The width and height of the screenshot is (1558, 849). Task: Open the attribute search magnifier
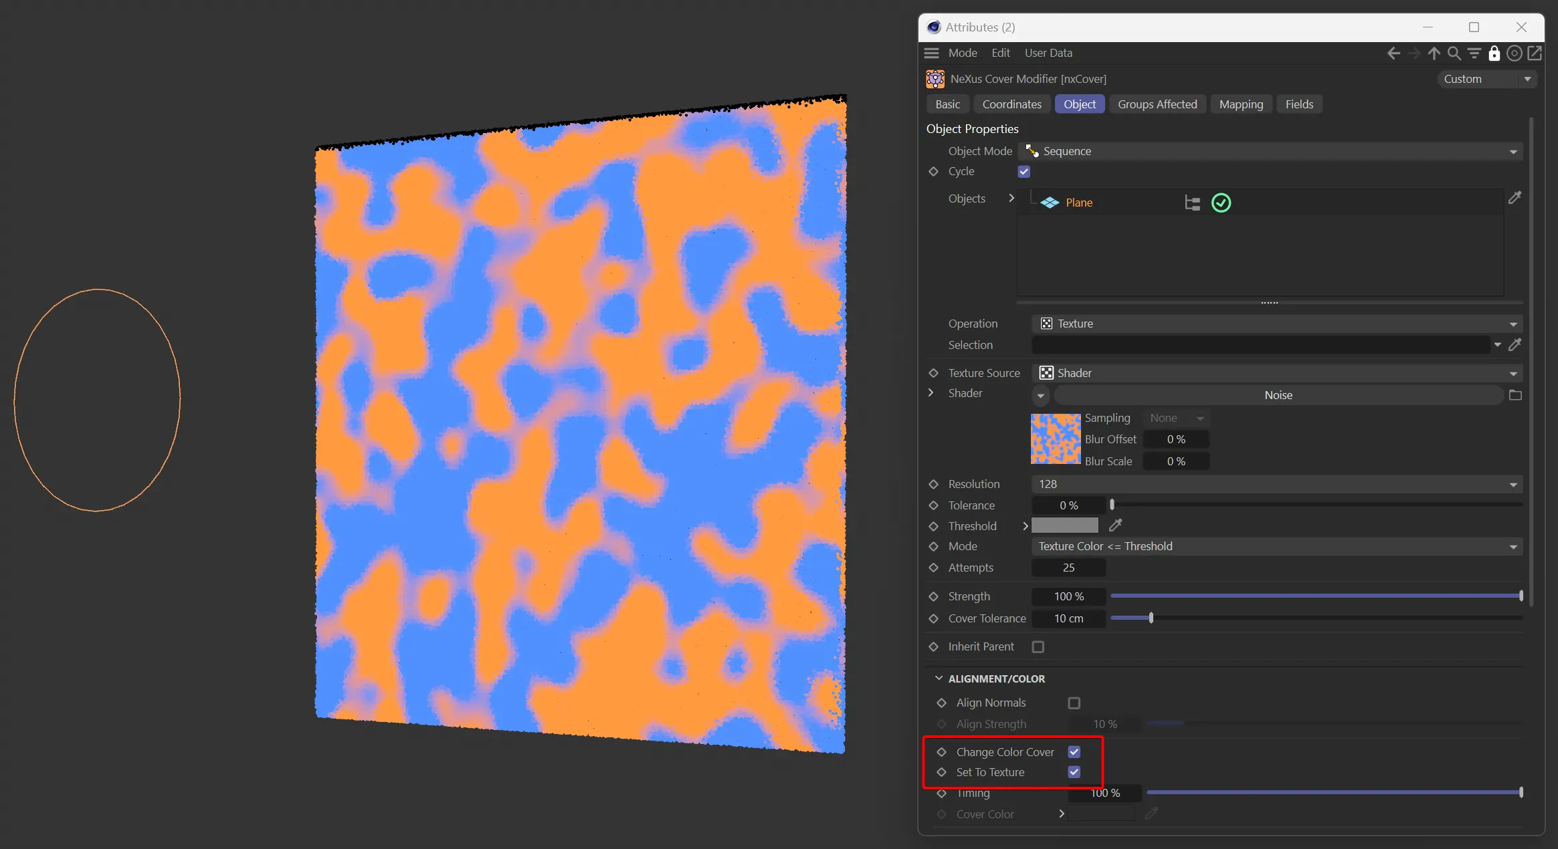[x=1454, y=53]
